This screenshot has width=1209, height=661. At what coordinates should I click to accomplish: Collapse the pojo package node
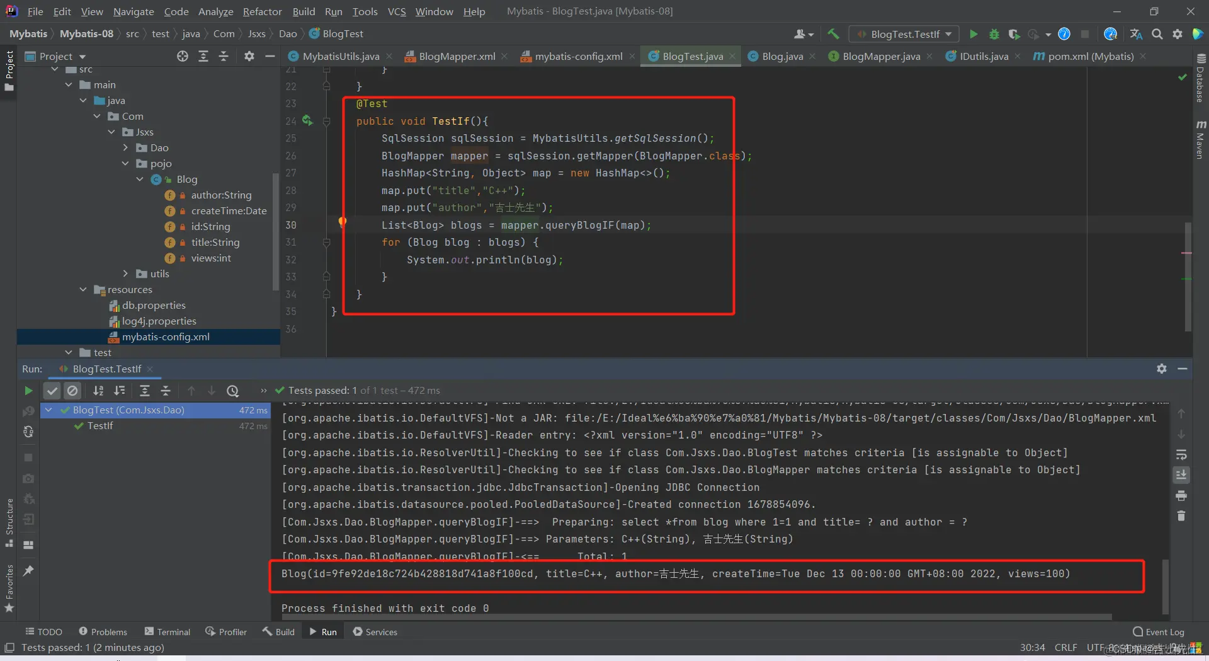[x=125, y=163]
